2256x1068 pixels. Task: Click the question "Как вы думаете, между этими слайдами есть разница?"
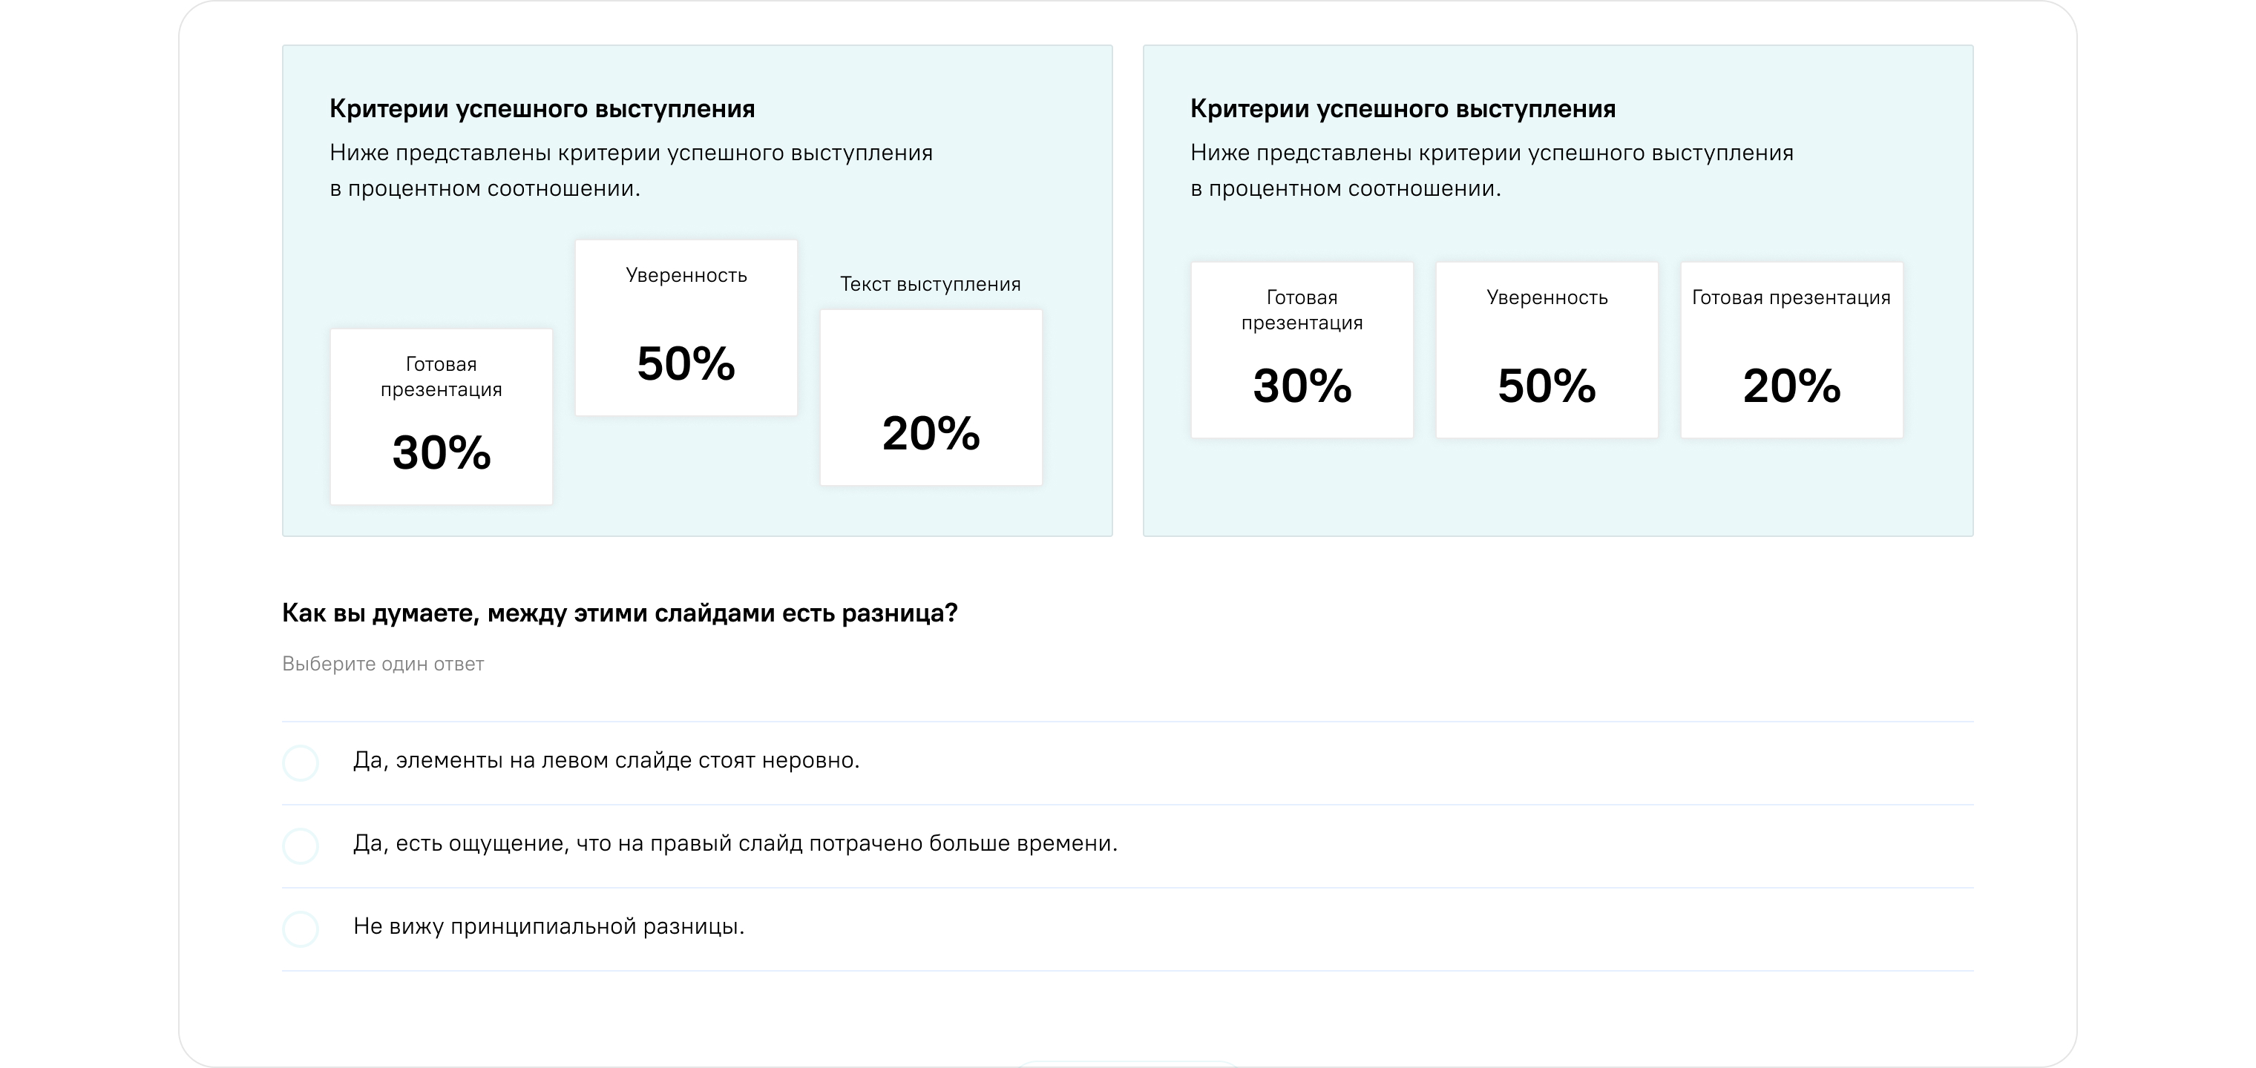click(620, 613)
